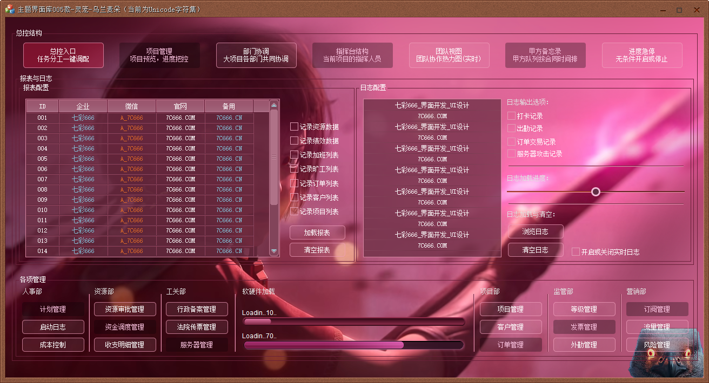This screenshot has height=383, width=709.
Task: Click 清空日志 to clear the logs
Action: coord(535,250)
